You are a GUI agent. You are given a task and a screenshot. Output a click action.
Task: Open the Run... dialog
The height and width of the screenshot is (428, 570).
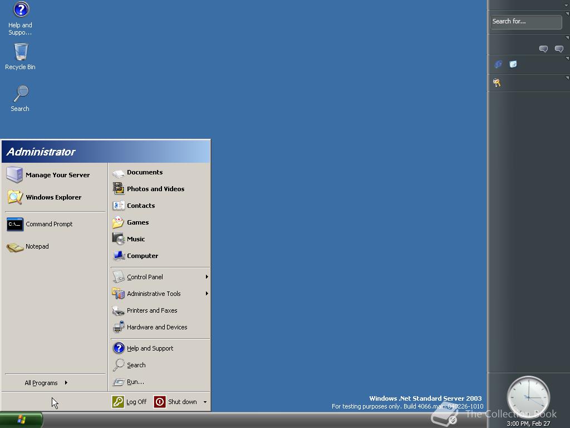[160, 382]
